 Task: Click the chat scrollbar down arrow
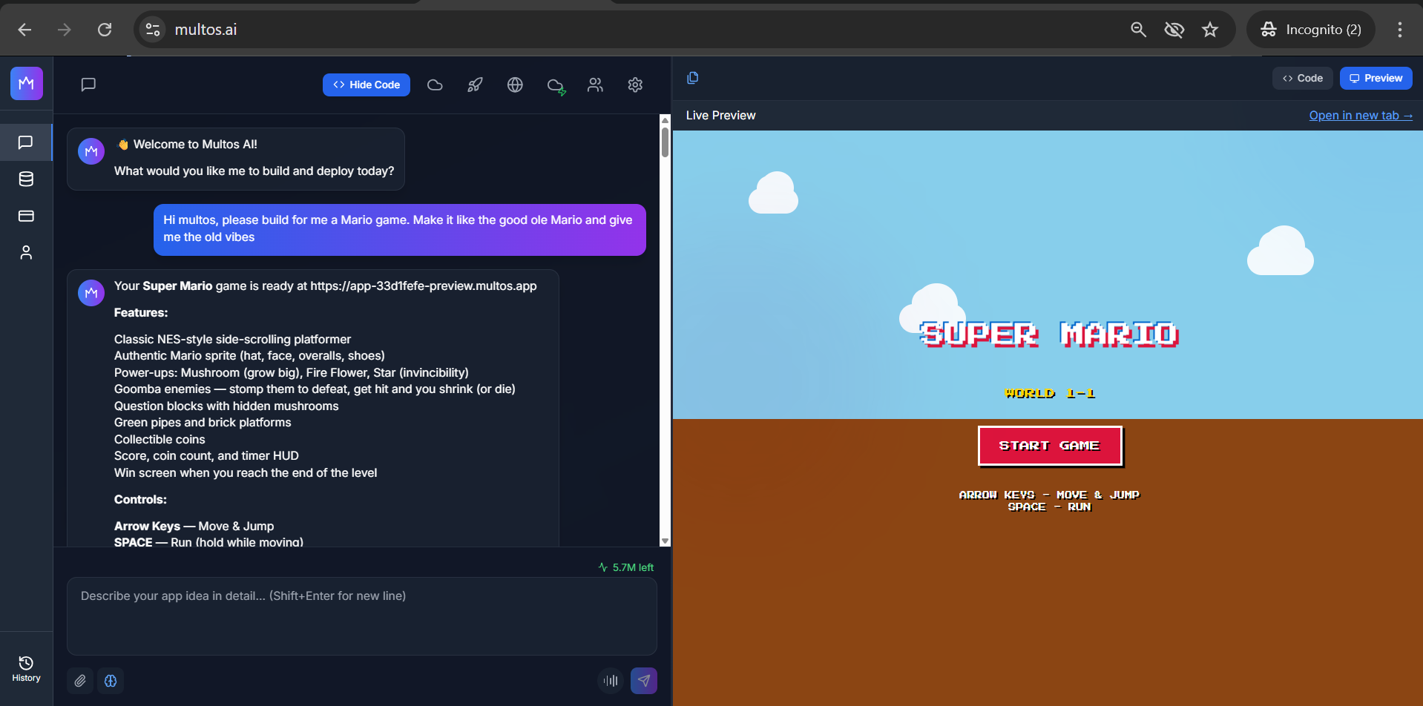pos(665,541)
